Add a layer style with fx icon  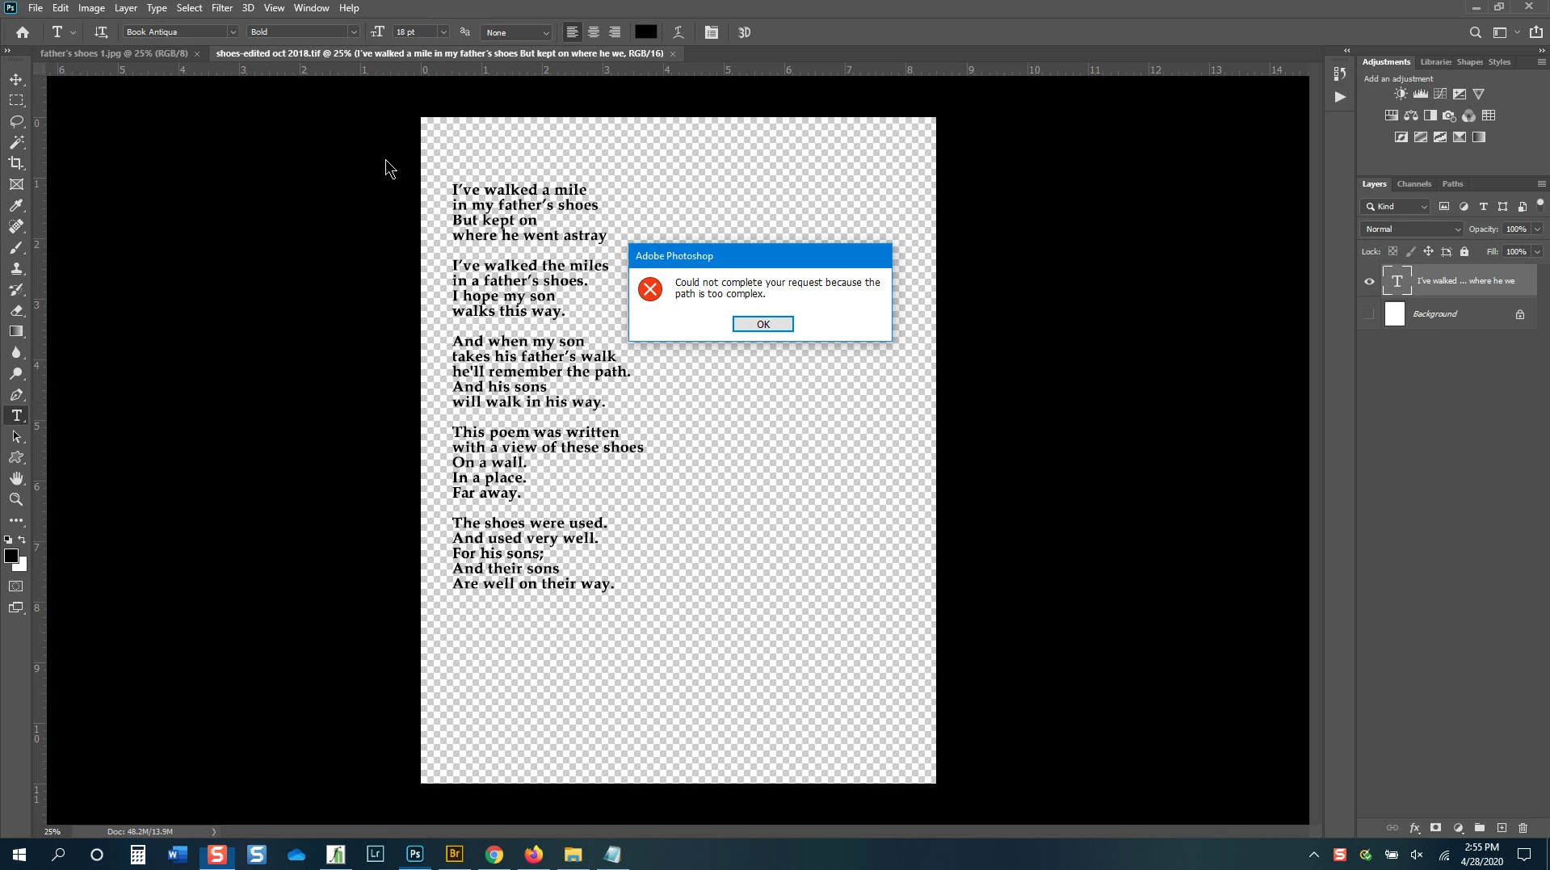click(x=1414, y=828)
